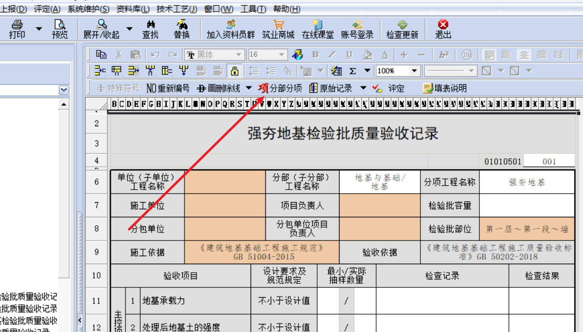Open Online Classroom (在线课堂)
Screen dimensions: 583x332
pyautogui.click(x=318, y=29)
